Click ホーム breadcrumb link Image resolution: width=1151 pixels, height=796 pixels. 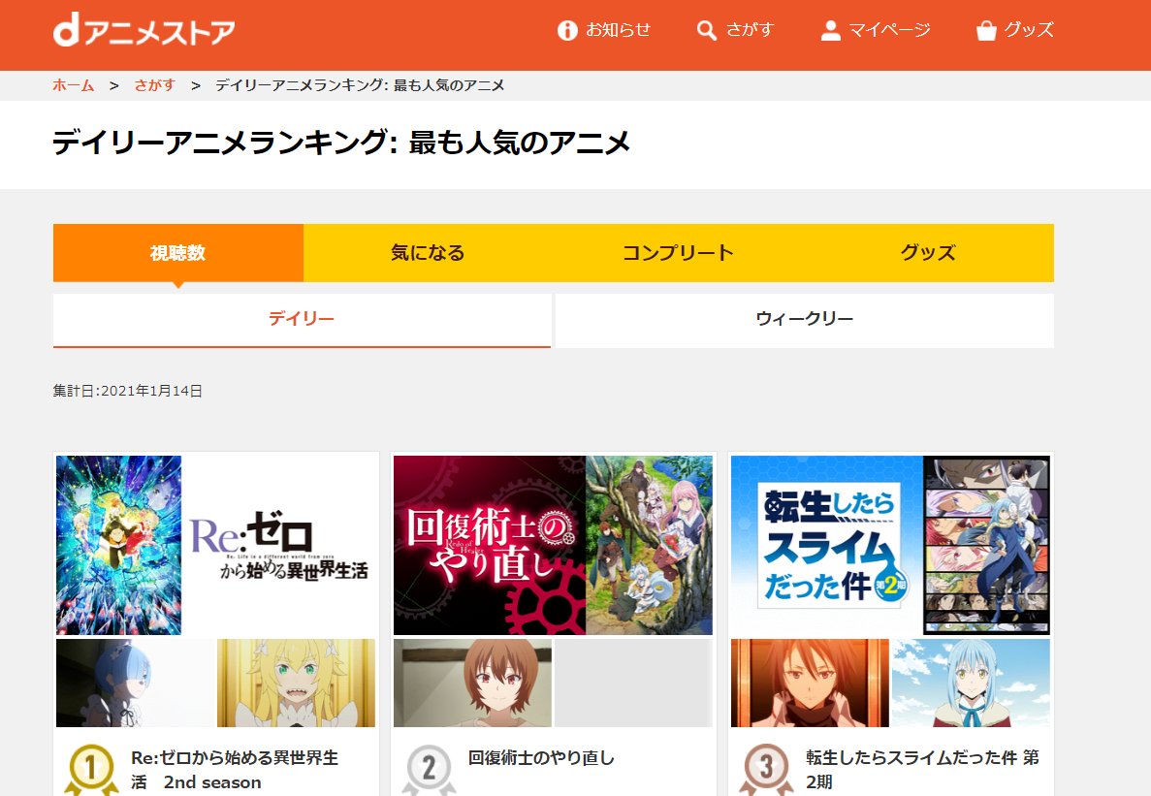pos(74,85)
